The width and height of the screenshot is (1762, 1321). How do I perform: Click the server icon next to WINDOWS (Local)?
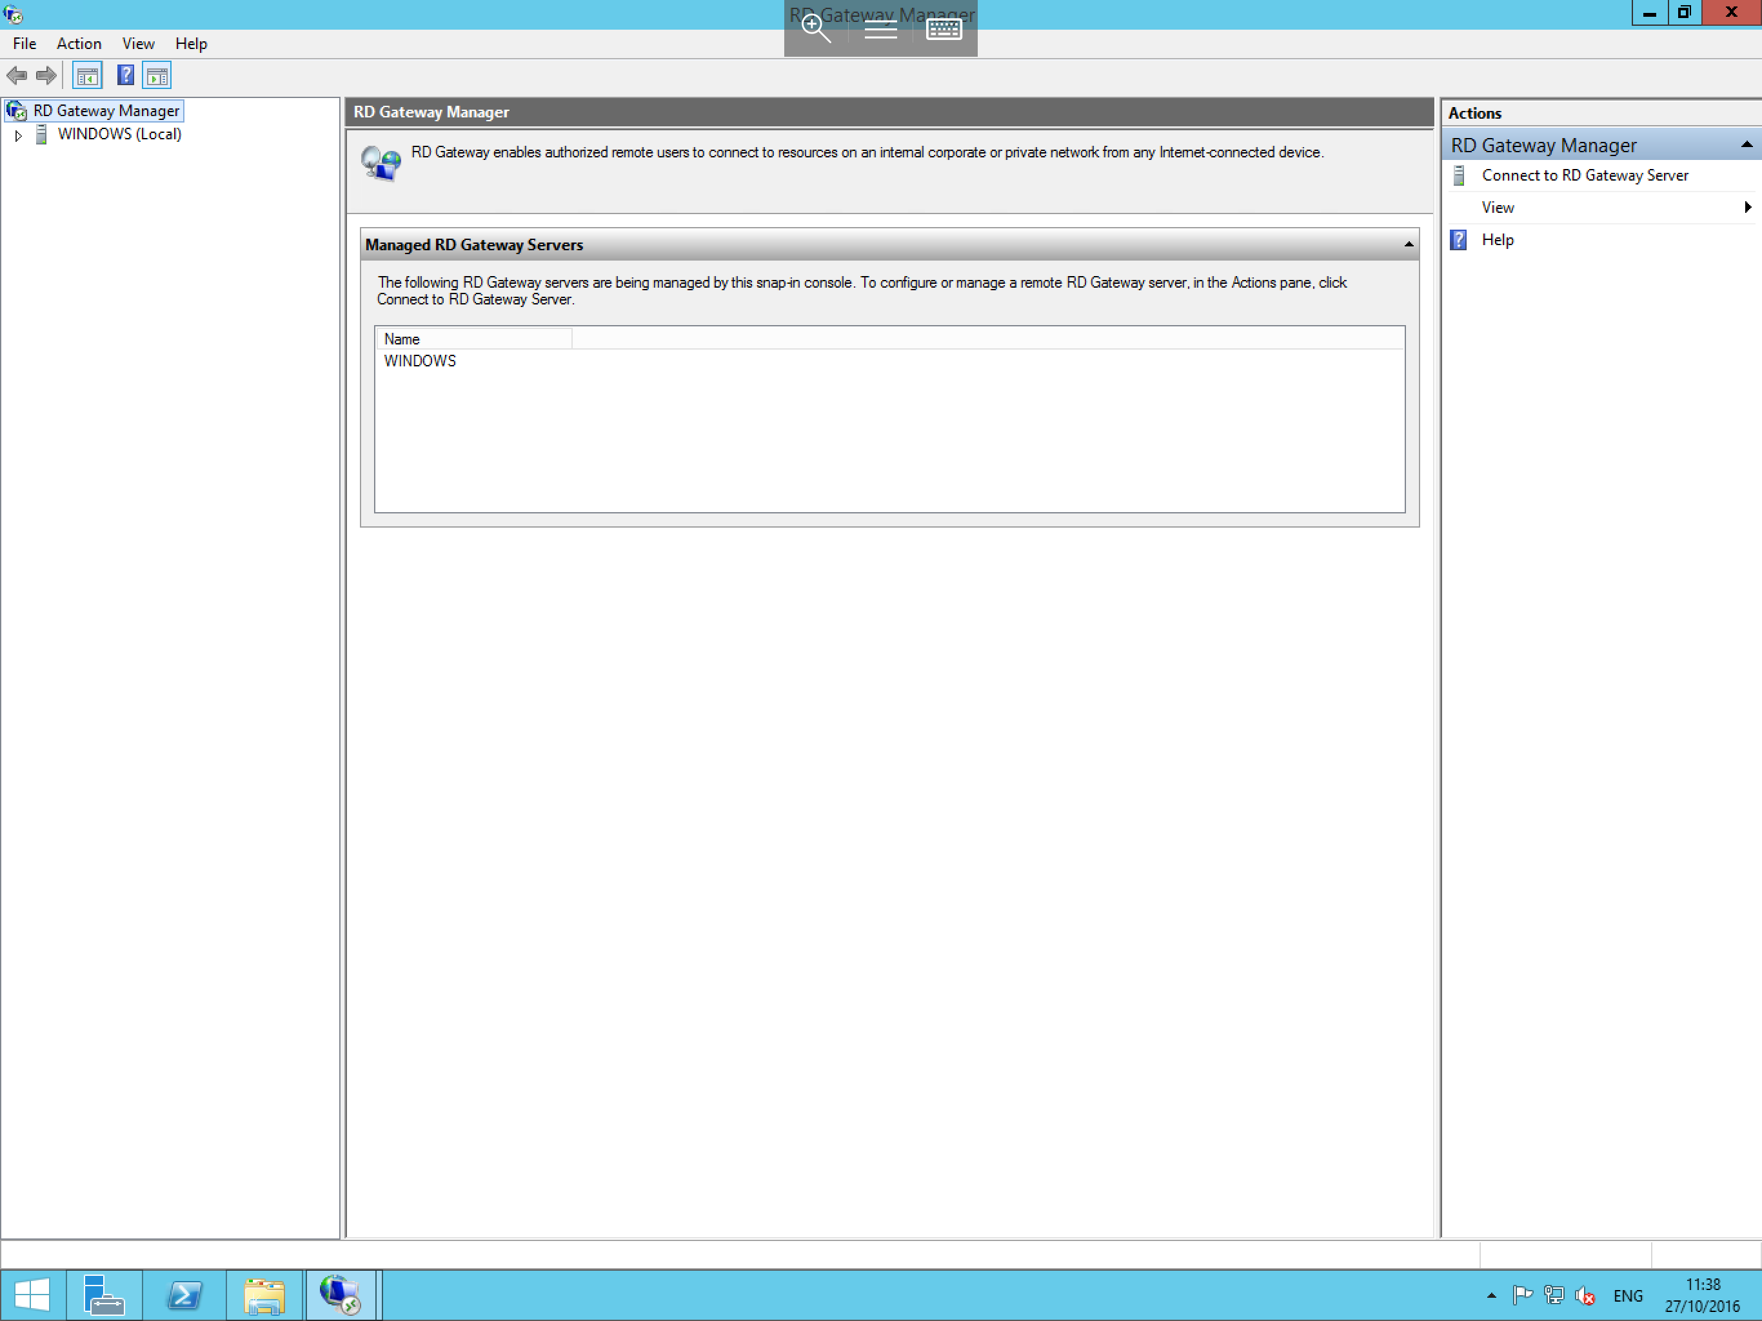pos(42,134)
